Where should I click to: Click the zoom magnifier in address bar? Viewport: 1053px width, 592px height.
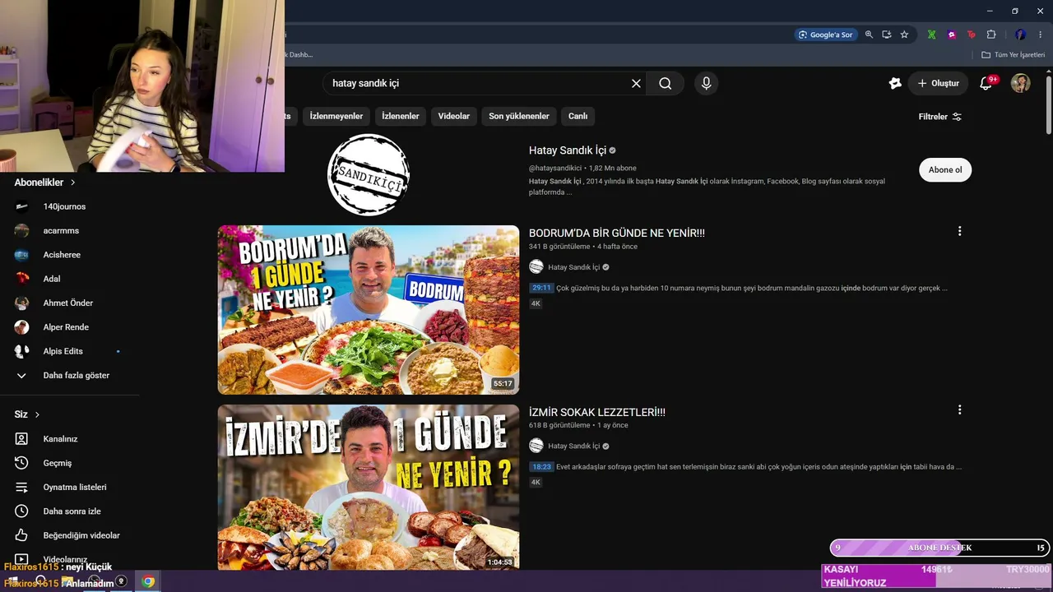pos(869,35)
